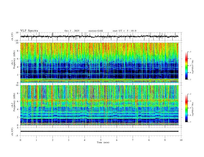Click the "5" tick on ch.3(V) axis
This screenshot has height=157, width=204.
(x=18, y=128)
